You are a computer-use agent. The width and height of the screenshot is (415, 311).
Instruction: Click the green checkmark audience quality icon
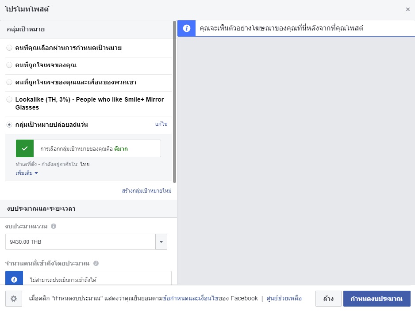[25, 148]
